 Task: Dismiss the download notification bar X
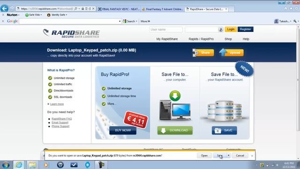point(252,156)
